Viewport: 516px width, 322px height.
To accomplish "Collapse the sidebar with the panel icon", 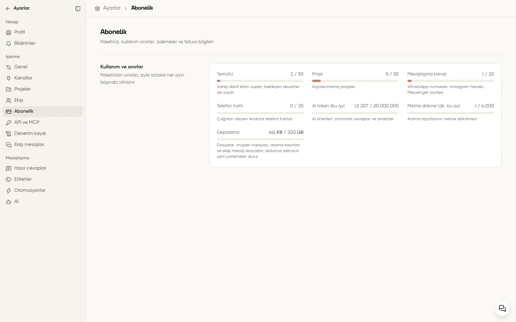I will 78,9.
